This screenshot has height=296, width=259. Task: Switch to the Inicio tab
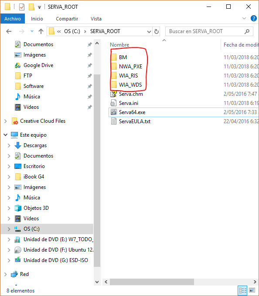tap(37, 19)
